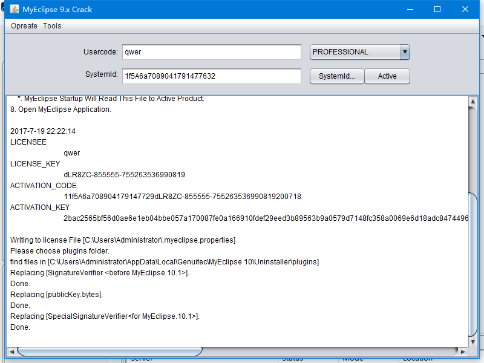Viewport: 484px width, 363px height.
Task: Click the Active button
Action: coord(387,76)
